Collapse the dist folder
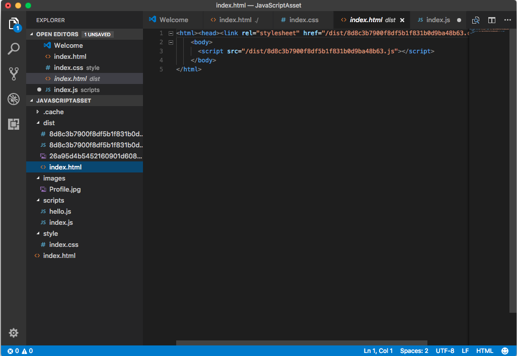Image resolution: width=517 pixels, height=356 pixels. (x=38, y=123)
